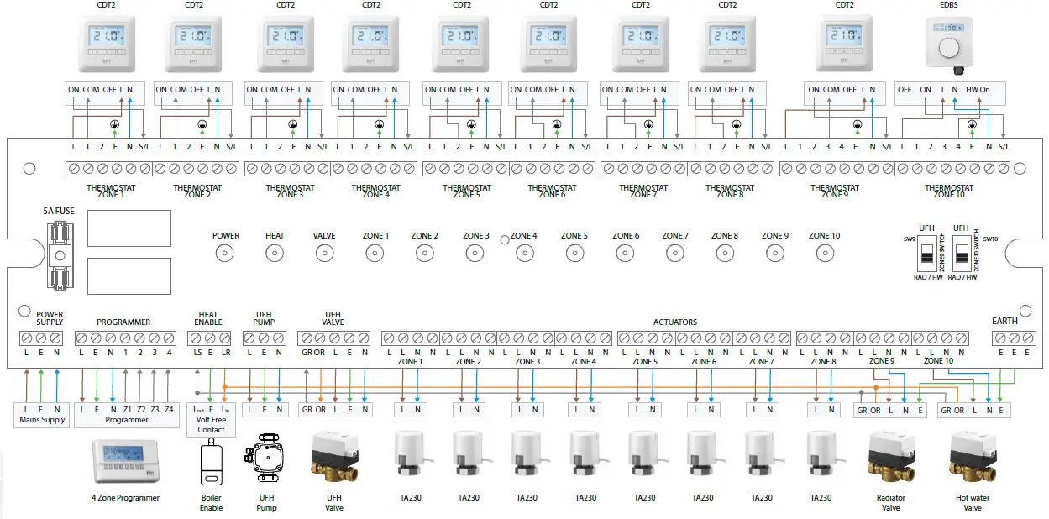
Task: Click the ZONE 3 indicator LED
Action: [x=475, y=254]
